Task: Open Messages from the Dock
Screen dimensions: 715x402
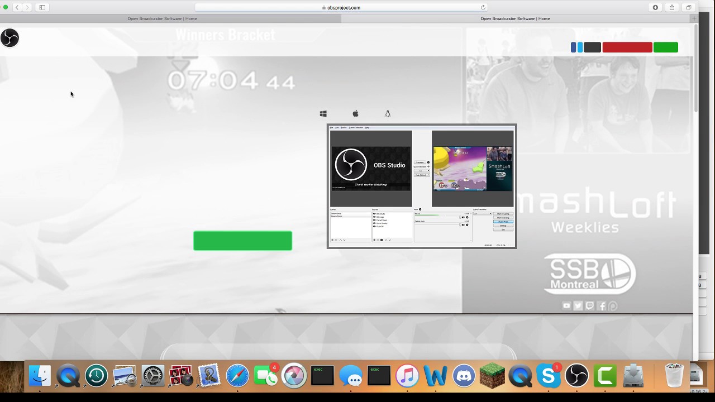Action: click(351, 376)
